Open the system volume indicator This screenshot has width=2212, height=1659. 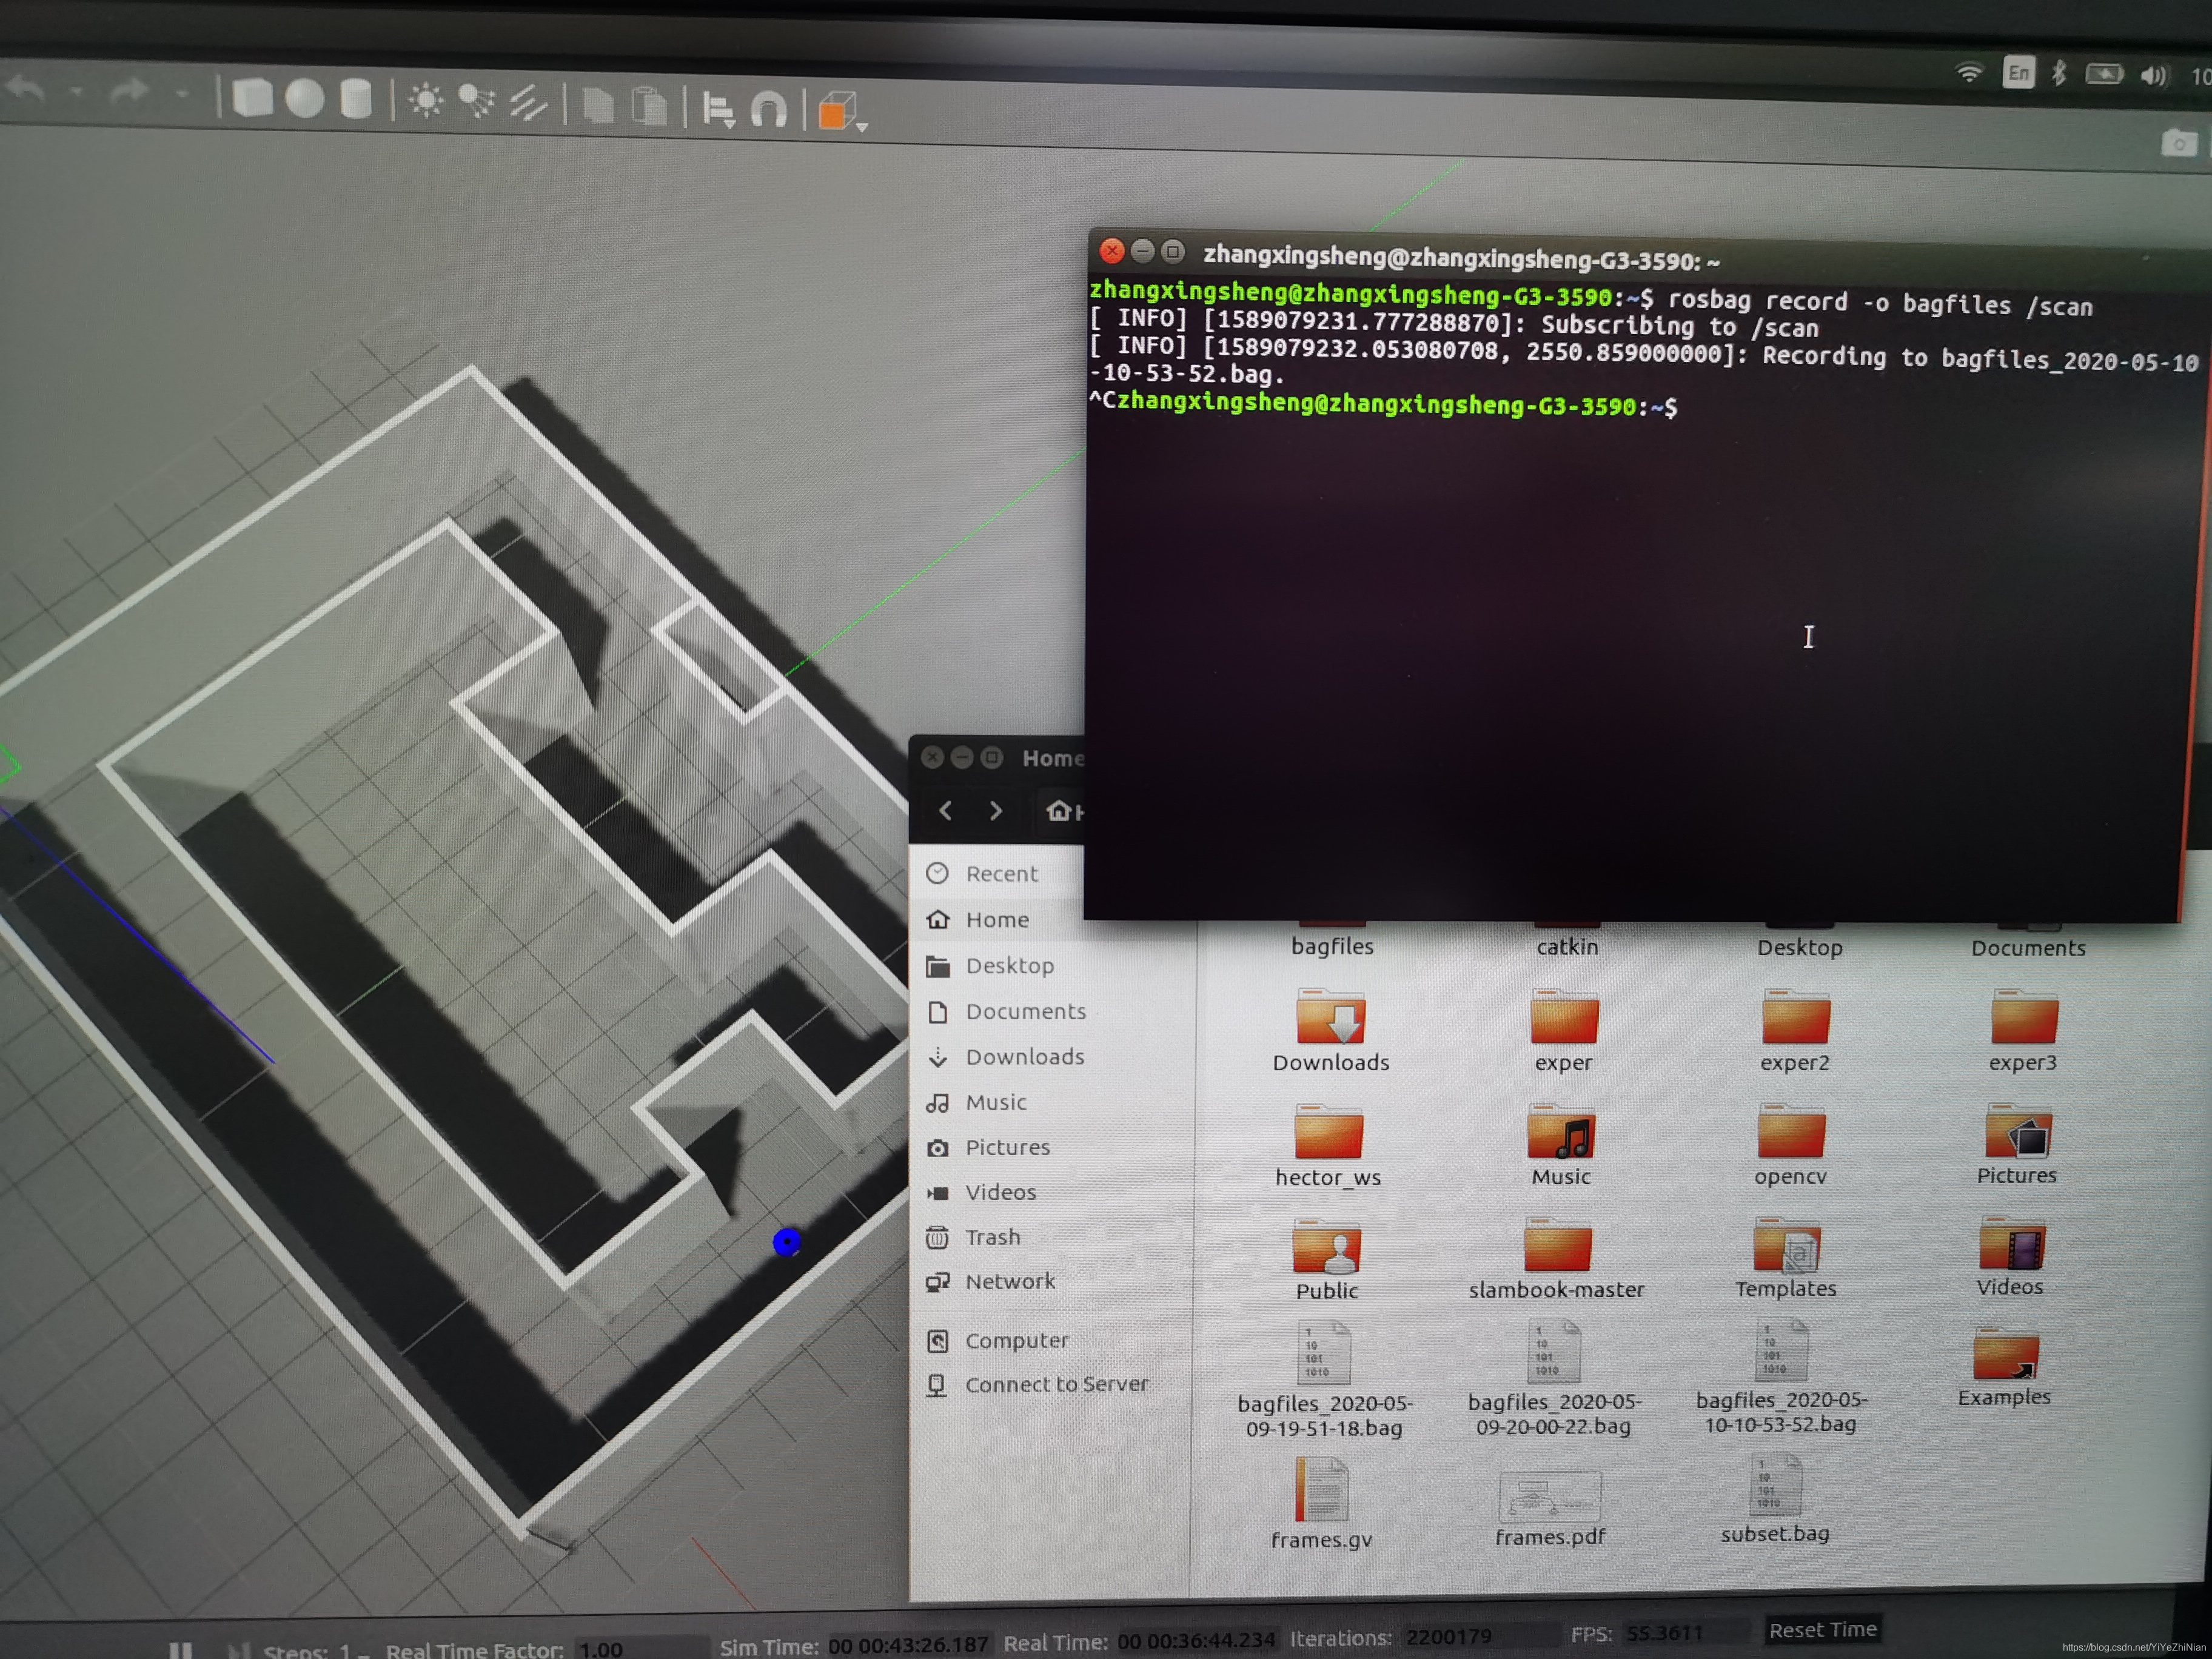coord(2153,75)
